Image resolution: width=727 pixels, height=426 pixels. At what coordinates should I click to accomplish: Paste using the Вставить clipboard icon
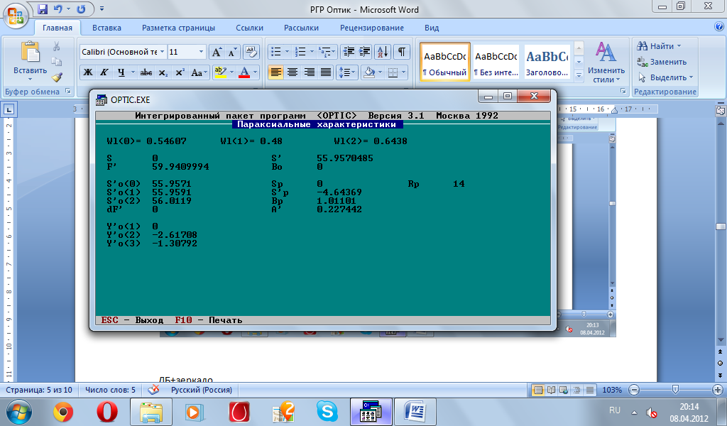(x=30, y=51)
